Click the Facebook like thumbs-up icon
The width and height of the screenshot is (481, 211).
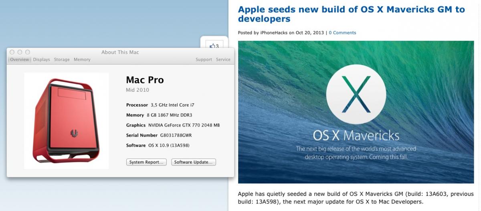212,46
